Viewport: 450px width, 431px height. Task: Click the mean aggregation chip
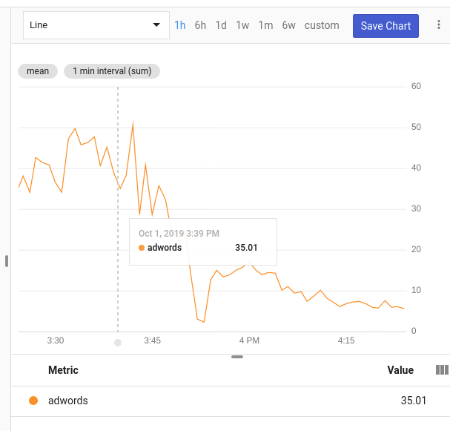click(38, 71)
